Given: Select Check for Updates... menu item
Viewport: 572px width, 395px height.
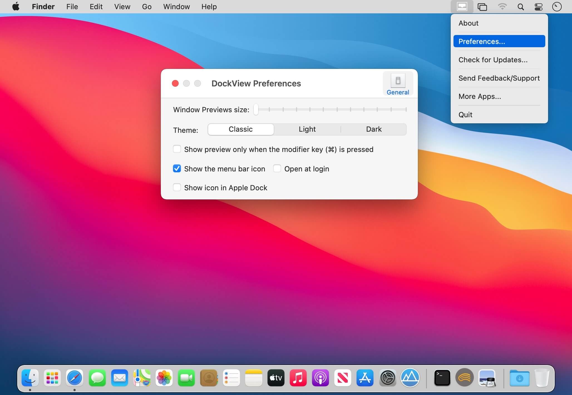Looking at the screenshot, I should click(x=493, y=60).
